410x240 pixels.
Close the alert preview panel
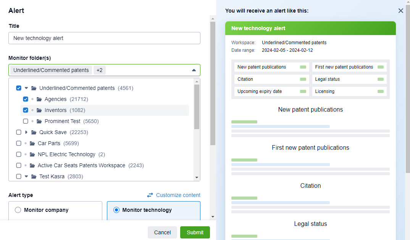coord(401,11)
